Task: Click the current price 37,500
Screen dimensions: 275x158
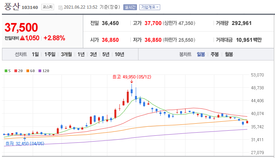Action: (x=21, y=27)
